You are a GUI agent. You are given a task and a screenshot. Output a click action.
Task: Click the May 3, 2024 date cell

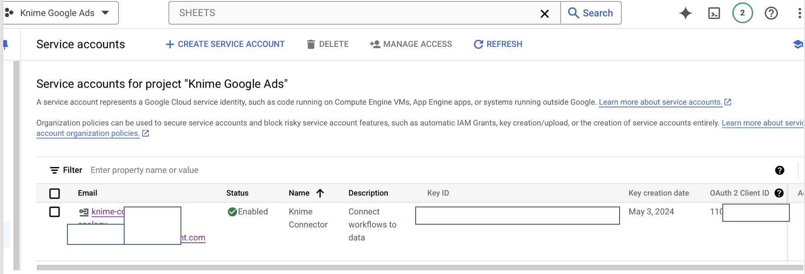pyautogui.click(x=651, y=211)
